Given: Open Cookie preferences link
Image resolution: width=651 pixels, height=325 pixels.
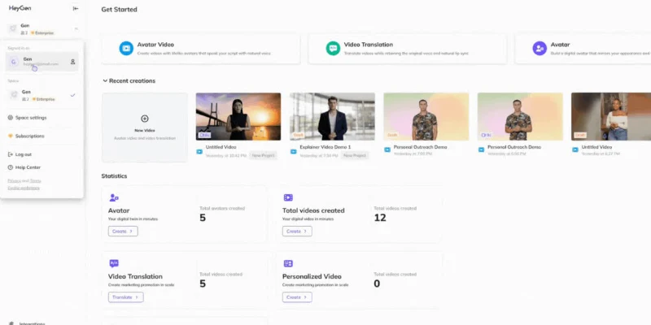Looking at the screenshot, I should (24, 188).
